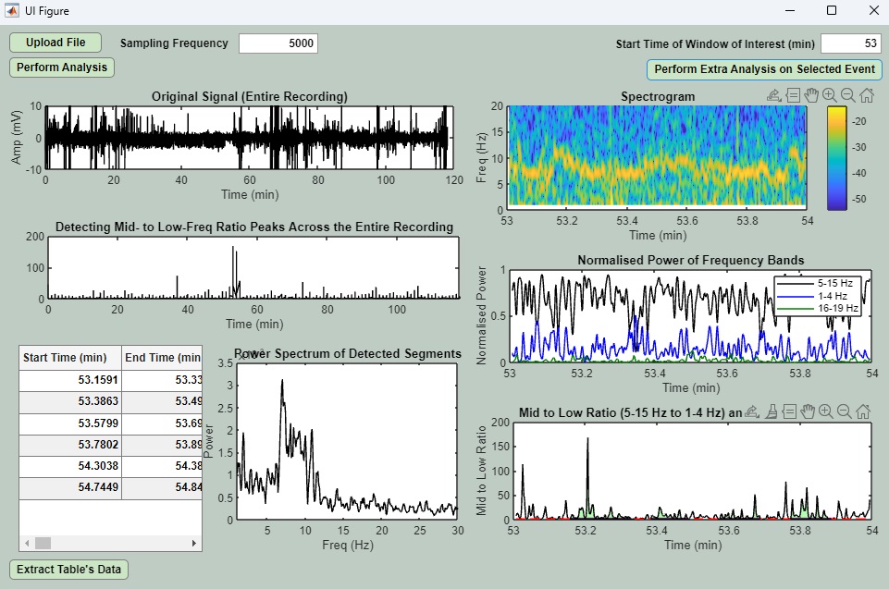Select End Time (min) column header
This screenshot has width=889, height=589.
[x=162, y=358]
